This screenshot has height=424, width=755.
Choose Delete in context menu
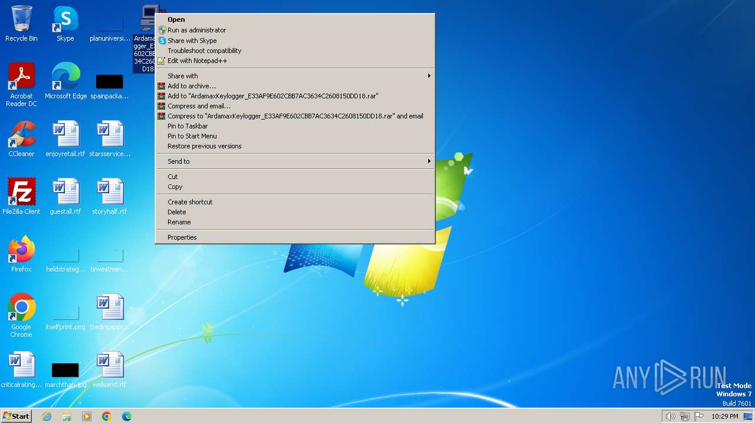295,212
